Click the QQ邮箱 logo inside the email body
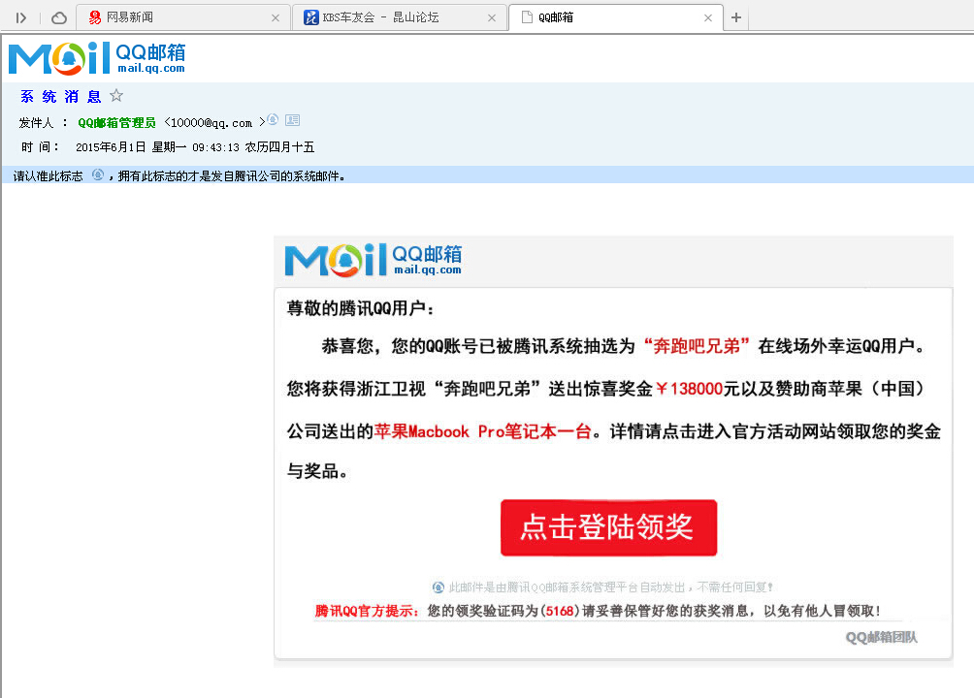 click(373, 260)
